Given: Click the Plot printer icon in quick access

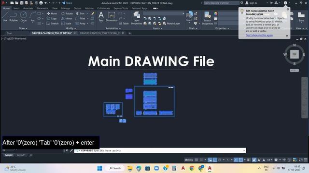Looking at the screenshot, I should [41, 3].
